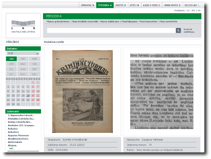Switch language to EN
This screenshot has height=159, width=211.
[x=199, y=10]
